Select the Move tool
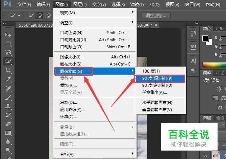The height and width of the screenshot is (159, 226). pos(8,35)
